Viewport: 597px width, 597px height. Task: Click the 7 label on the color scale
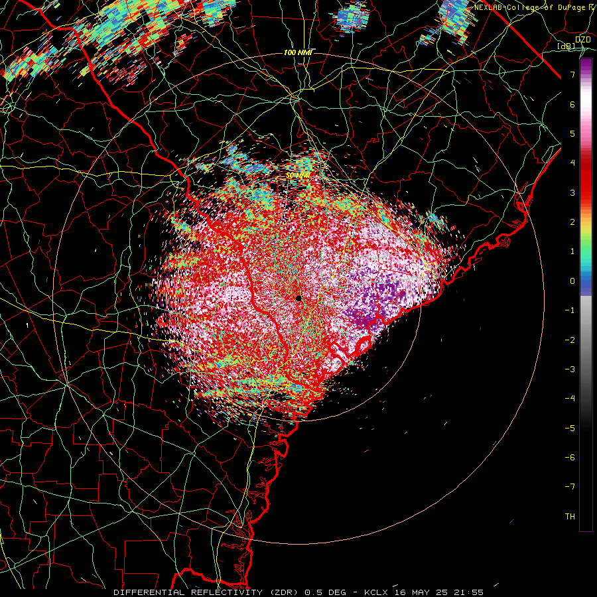tap(572, 74)
